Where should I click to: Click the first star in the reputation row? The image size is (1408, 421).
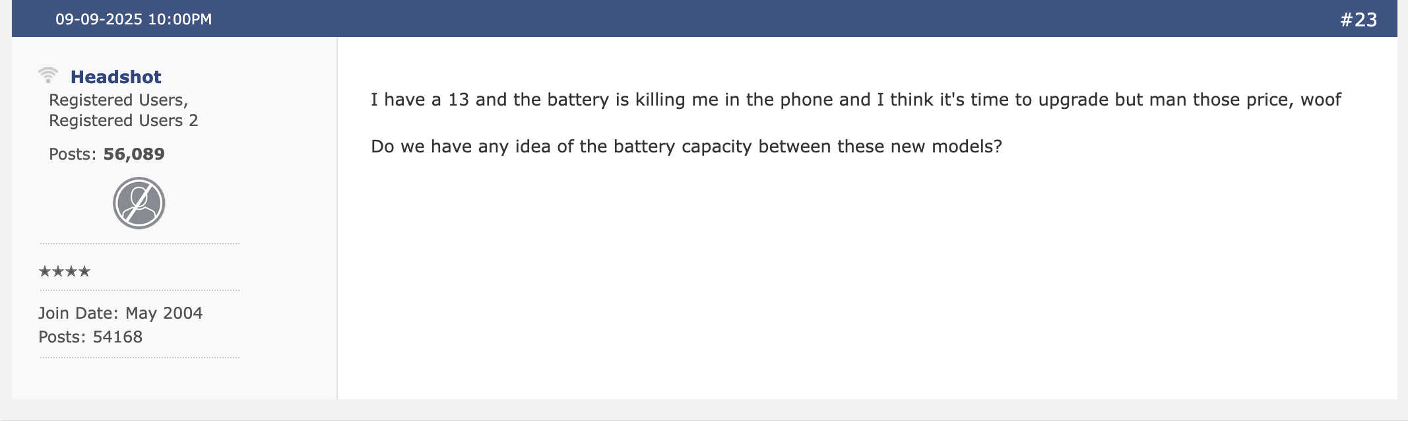tap(45, 271)
